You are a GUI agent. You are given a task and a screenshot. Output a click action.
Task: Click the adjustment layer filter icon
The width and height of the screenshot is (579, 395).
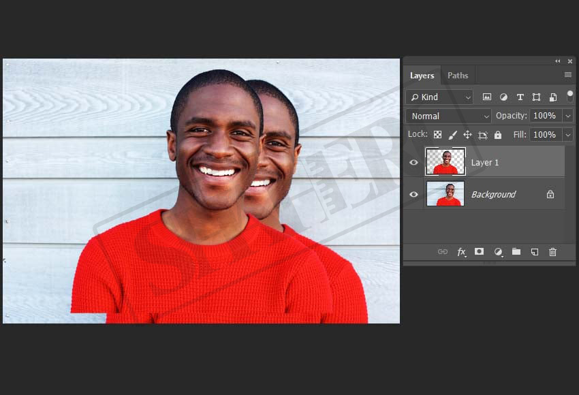(503, 97)
